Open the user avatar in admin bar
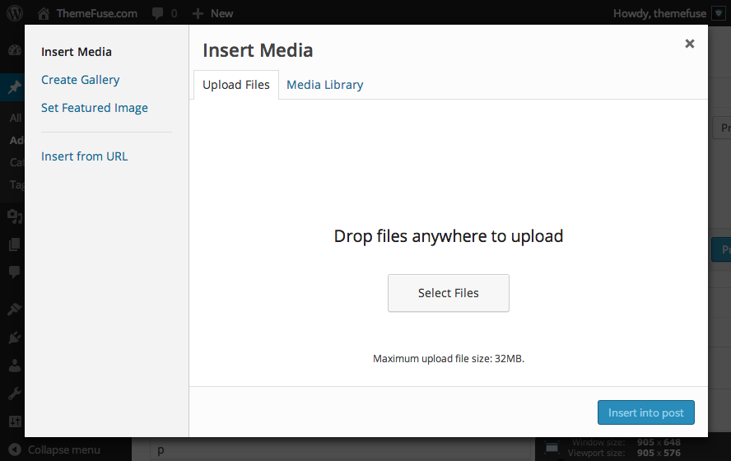This screenshot has width=731, height=461. 719,13
